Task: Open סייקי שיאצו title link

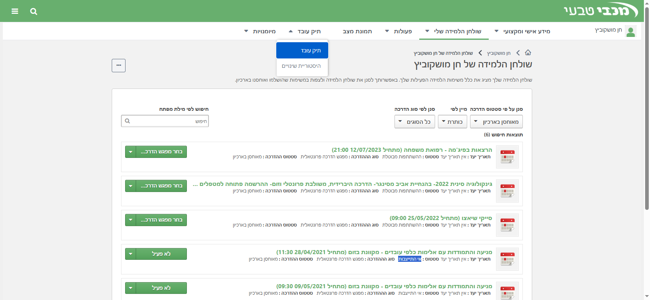Action: [441, 218]
